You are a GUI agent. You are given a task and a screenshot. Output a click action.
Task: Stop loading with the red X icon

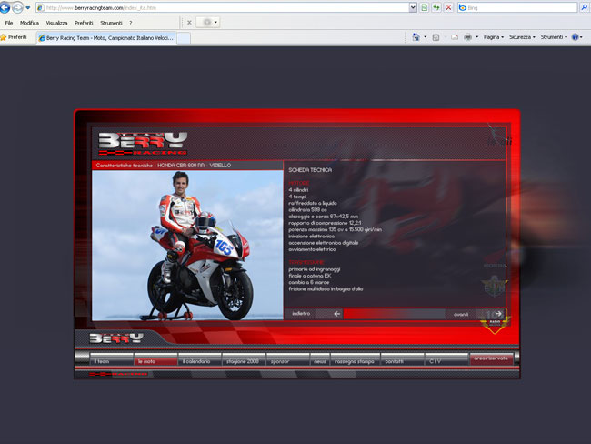click(448, 7)
